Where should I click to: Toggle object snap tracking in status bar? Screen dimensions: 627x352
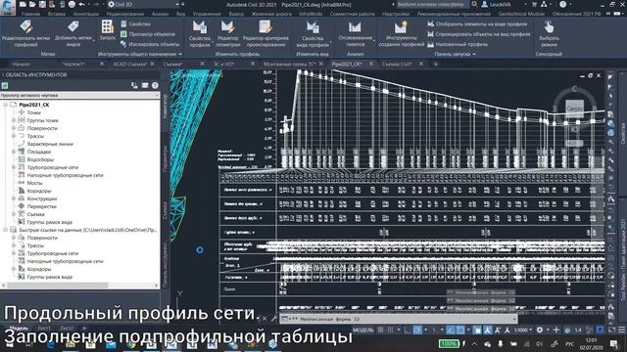pos(451,330)
